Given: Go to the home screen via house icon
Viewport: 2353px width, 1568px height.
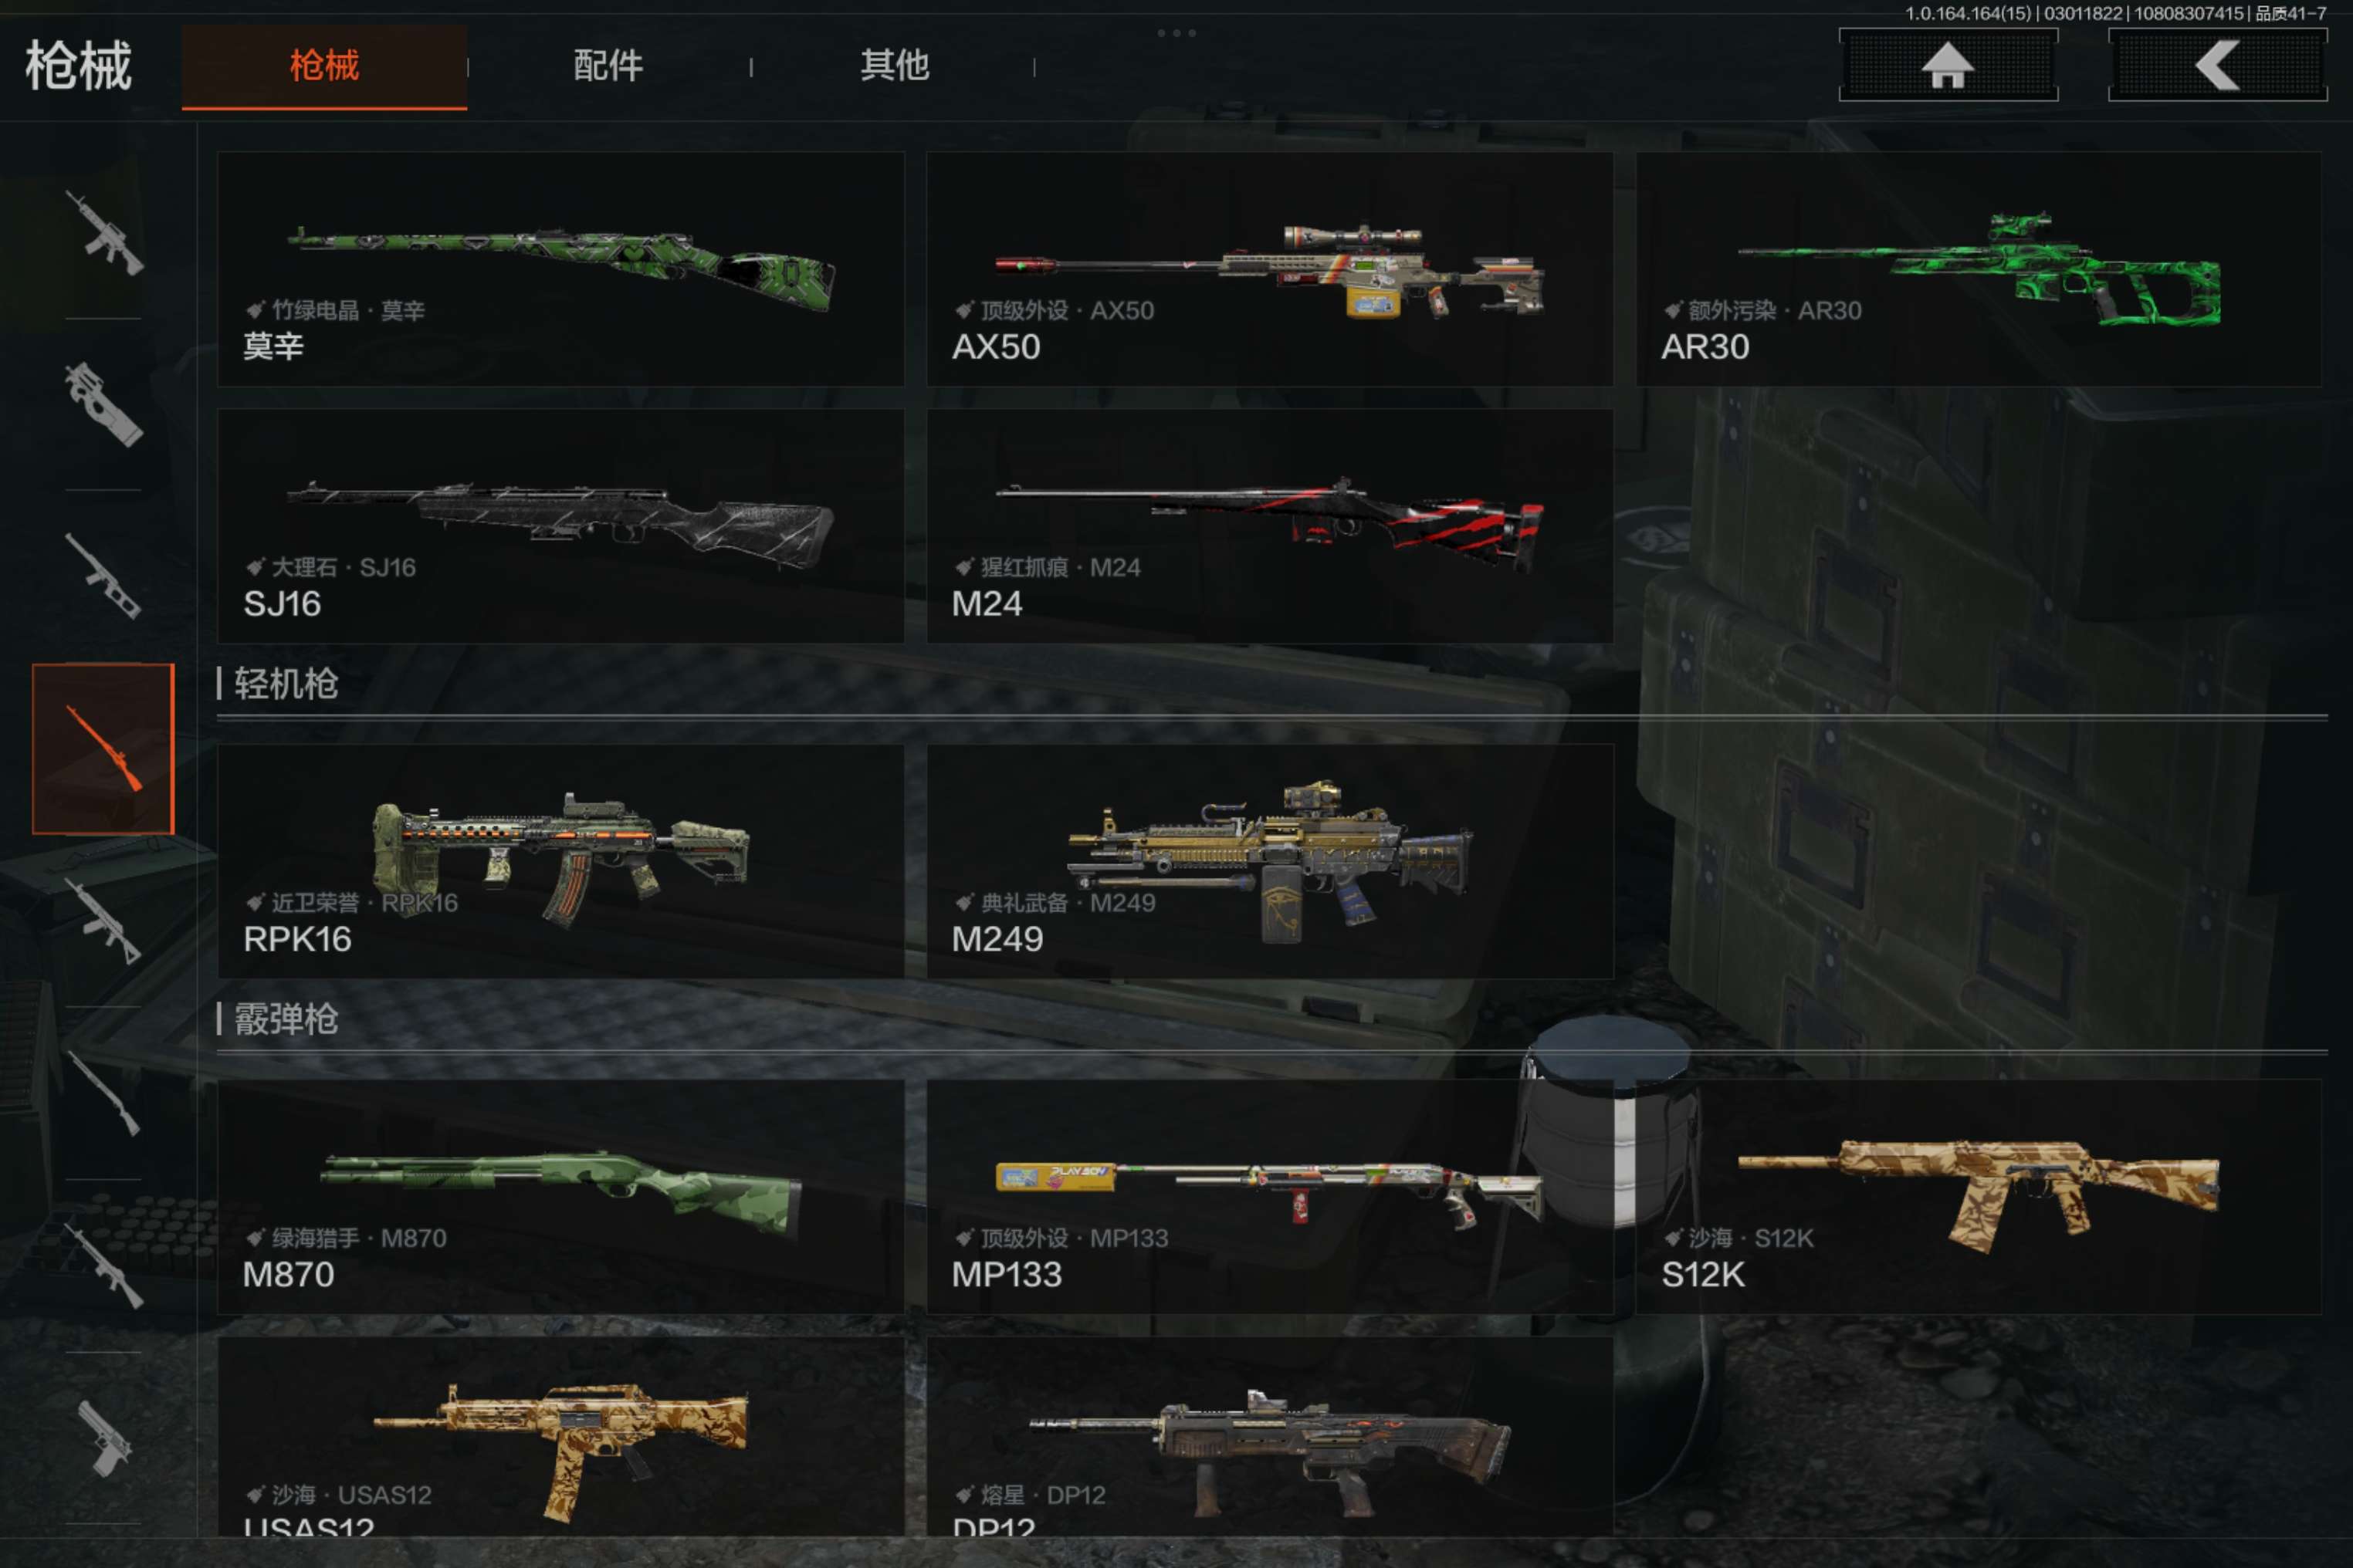Looking at the screenshot, I should (1948, 65).
